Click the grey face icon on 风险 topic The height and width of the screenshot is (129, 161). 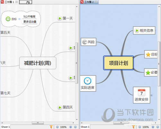click(85, 42)
